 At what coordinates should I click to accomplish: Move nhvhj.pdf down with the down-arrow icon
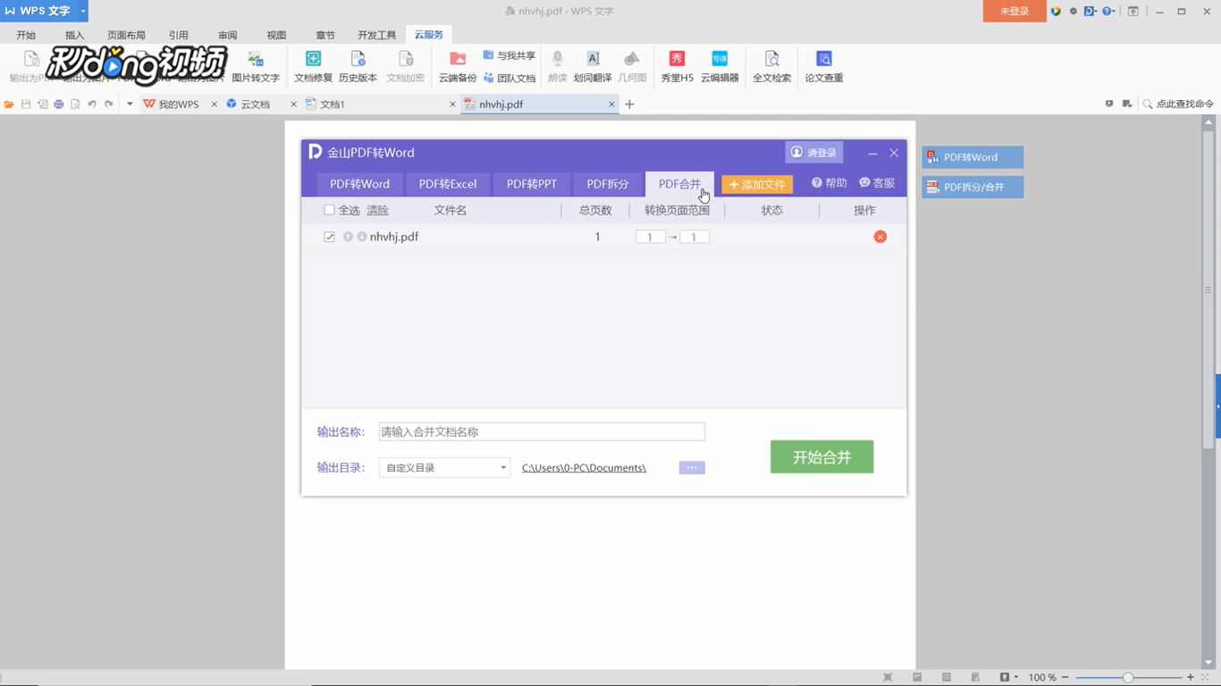pos(362,237)
